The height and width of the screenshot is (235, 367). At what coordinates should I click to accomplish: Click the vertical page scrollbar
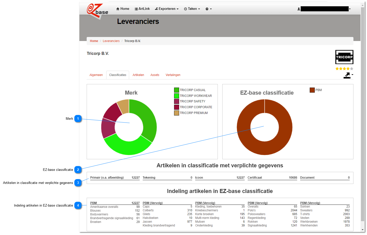pyautogui.click(x=362, y=114)
